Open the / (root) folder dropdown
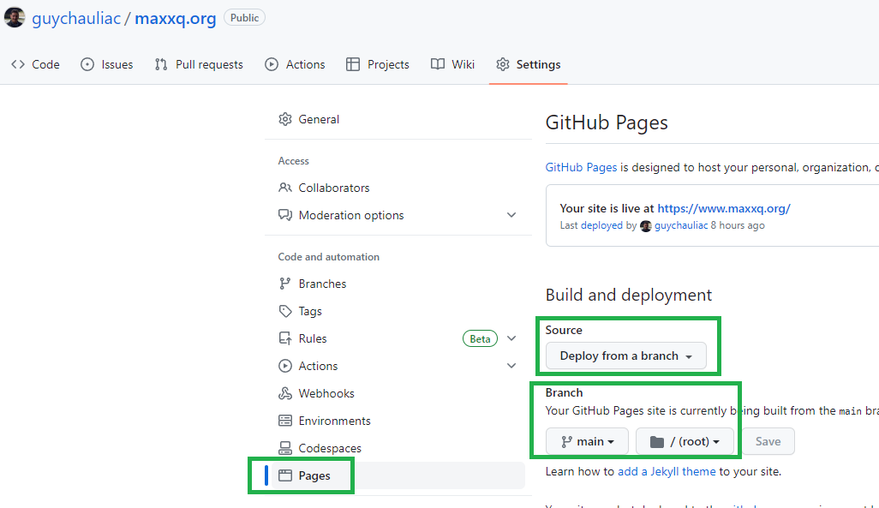879x508 pixels. pos(685,442)
